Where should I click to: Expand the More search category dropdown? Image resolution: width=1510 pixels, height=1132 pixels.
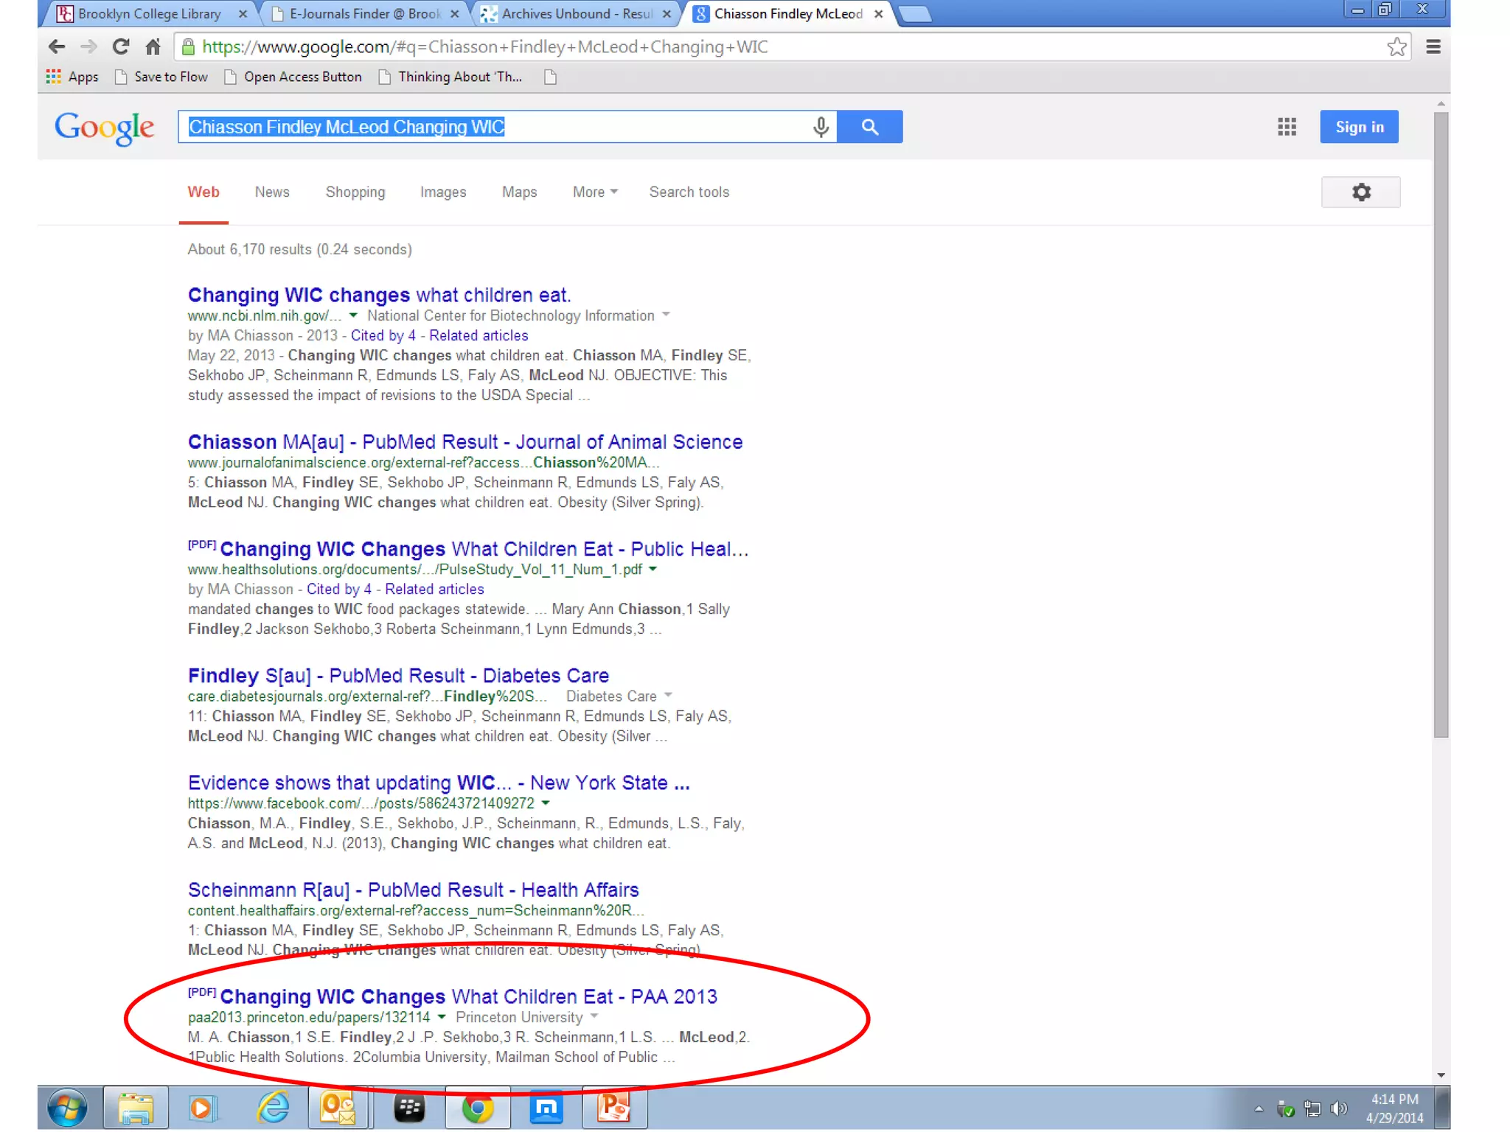point(594,192)
